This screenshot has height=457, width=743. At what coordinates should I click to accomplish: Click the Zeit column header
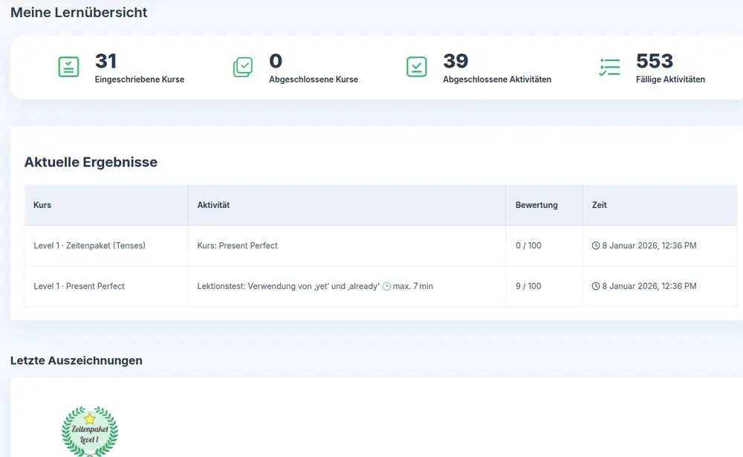coord(600,205)
